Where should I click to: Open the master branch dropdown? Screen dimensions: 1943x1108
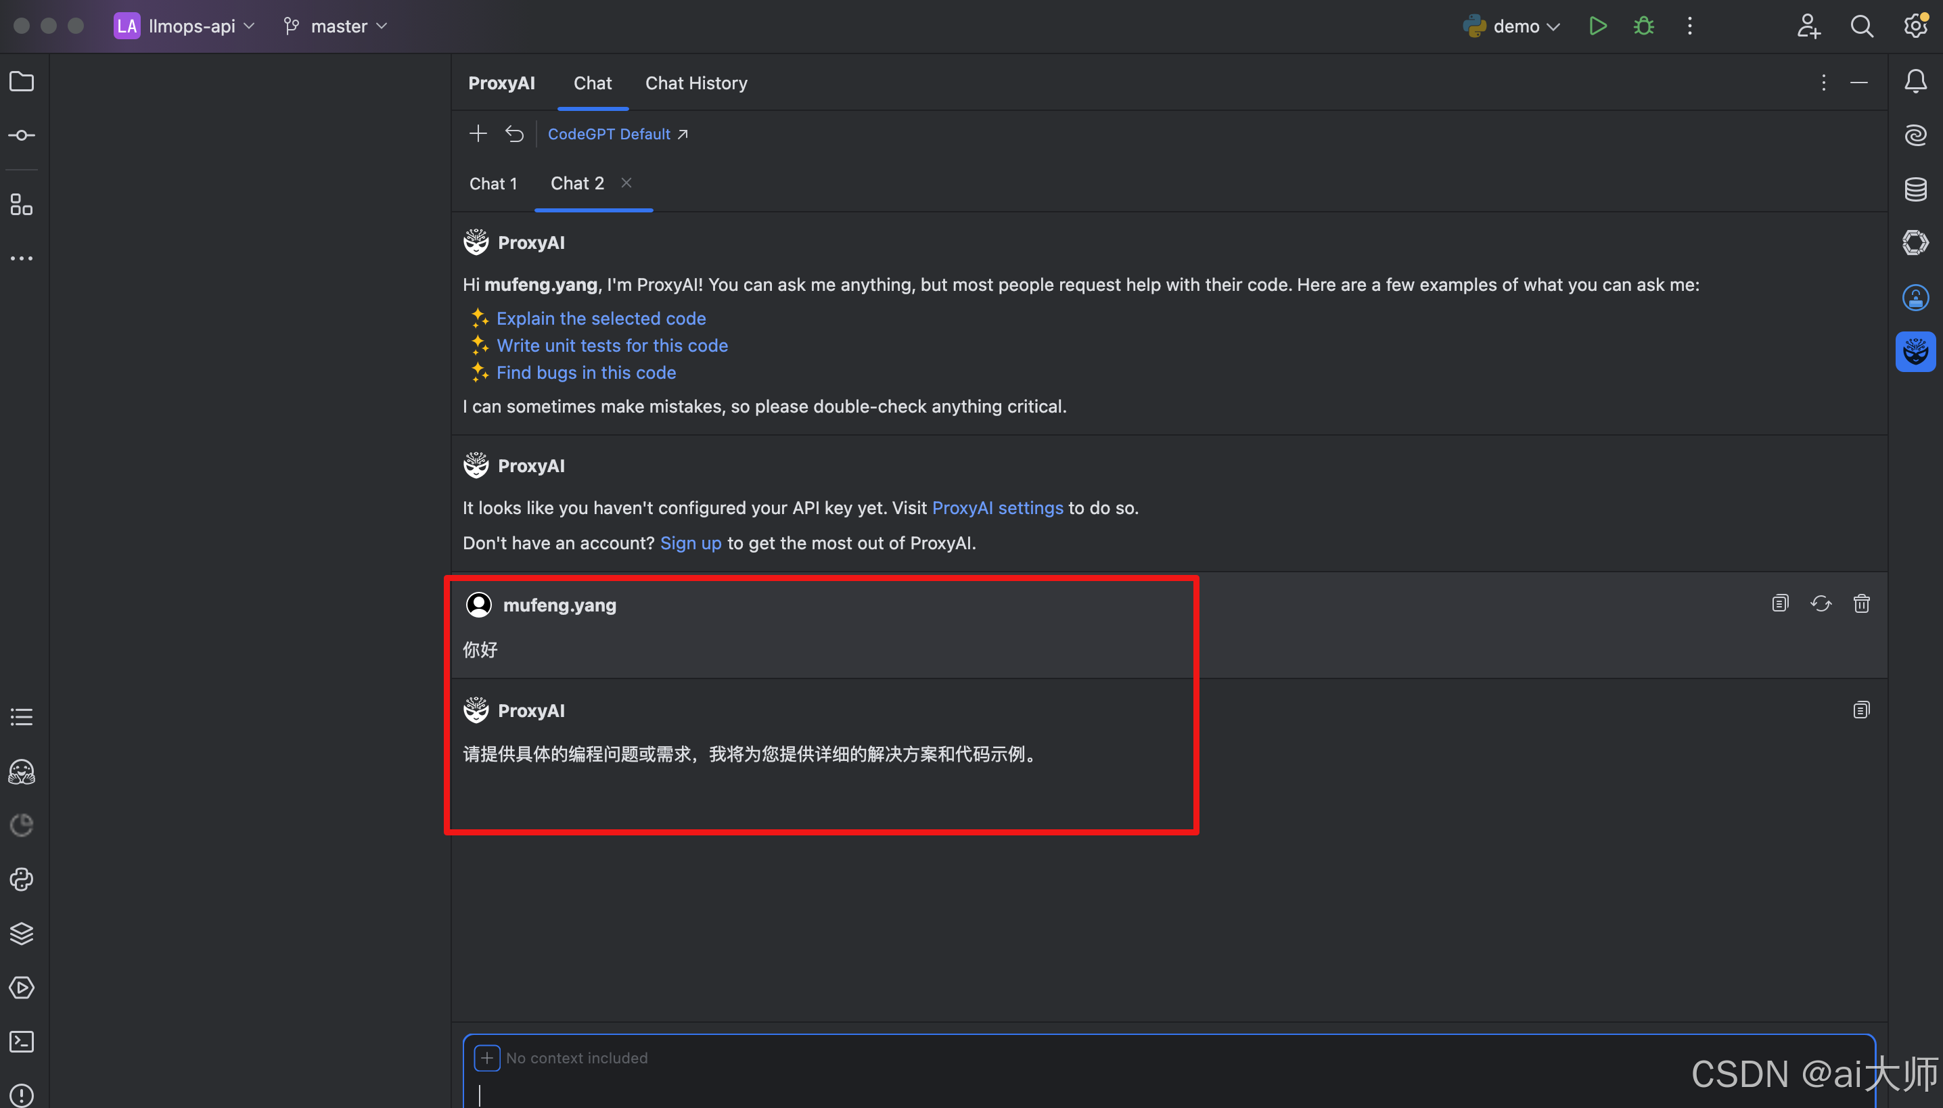click(x=339, y=26)
